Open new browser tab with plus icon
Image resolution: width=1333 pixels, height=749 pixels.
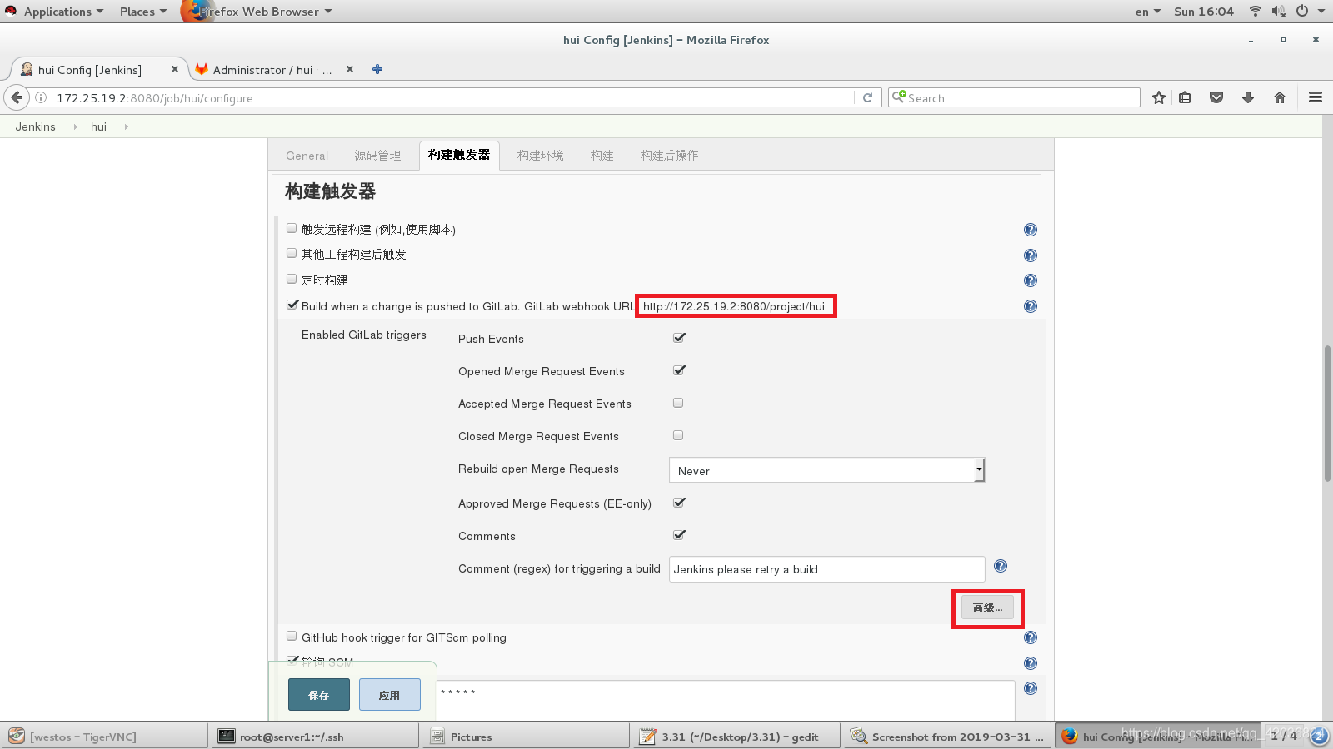pyautogui.click(x=377, y=69)
